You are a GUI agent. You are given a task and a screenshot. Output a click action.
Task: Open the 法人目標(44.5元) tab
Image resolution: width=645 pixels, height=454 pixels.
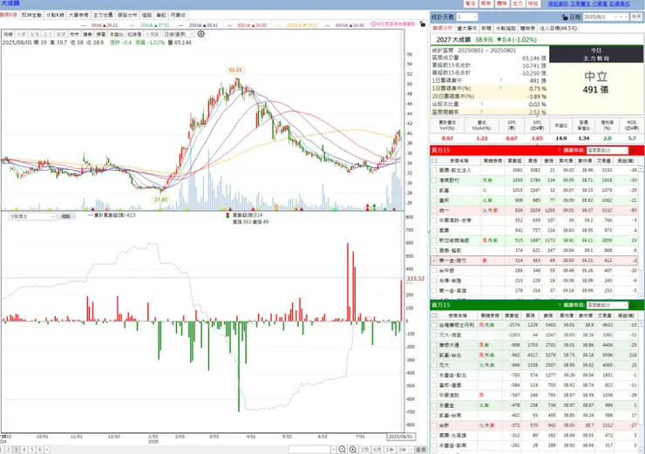point(558,29)
